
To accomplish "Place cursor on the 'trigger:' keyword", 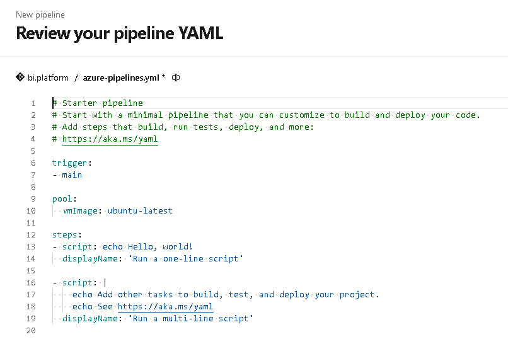I will [x=69, y=163].
